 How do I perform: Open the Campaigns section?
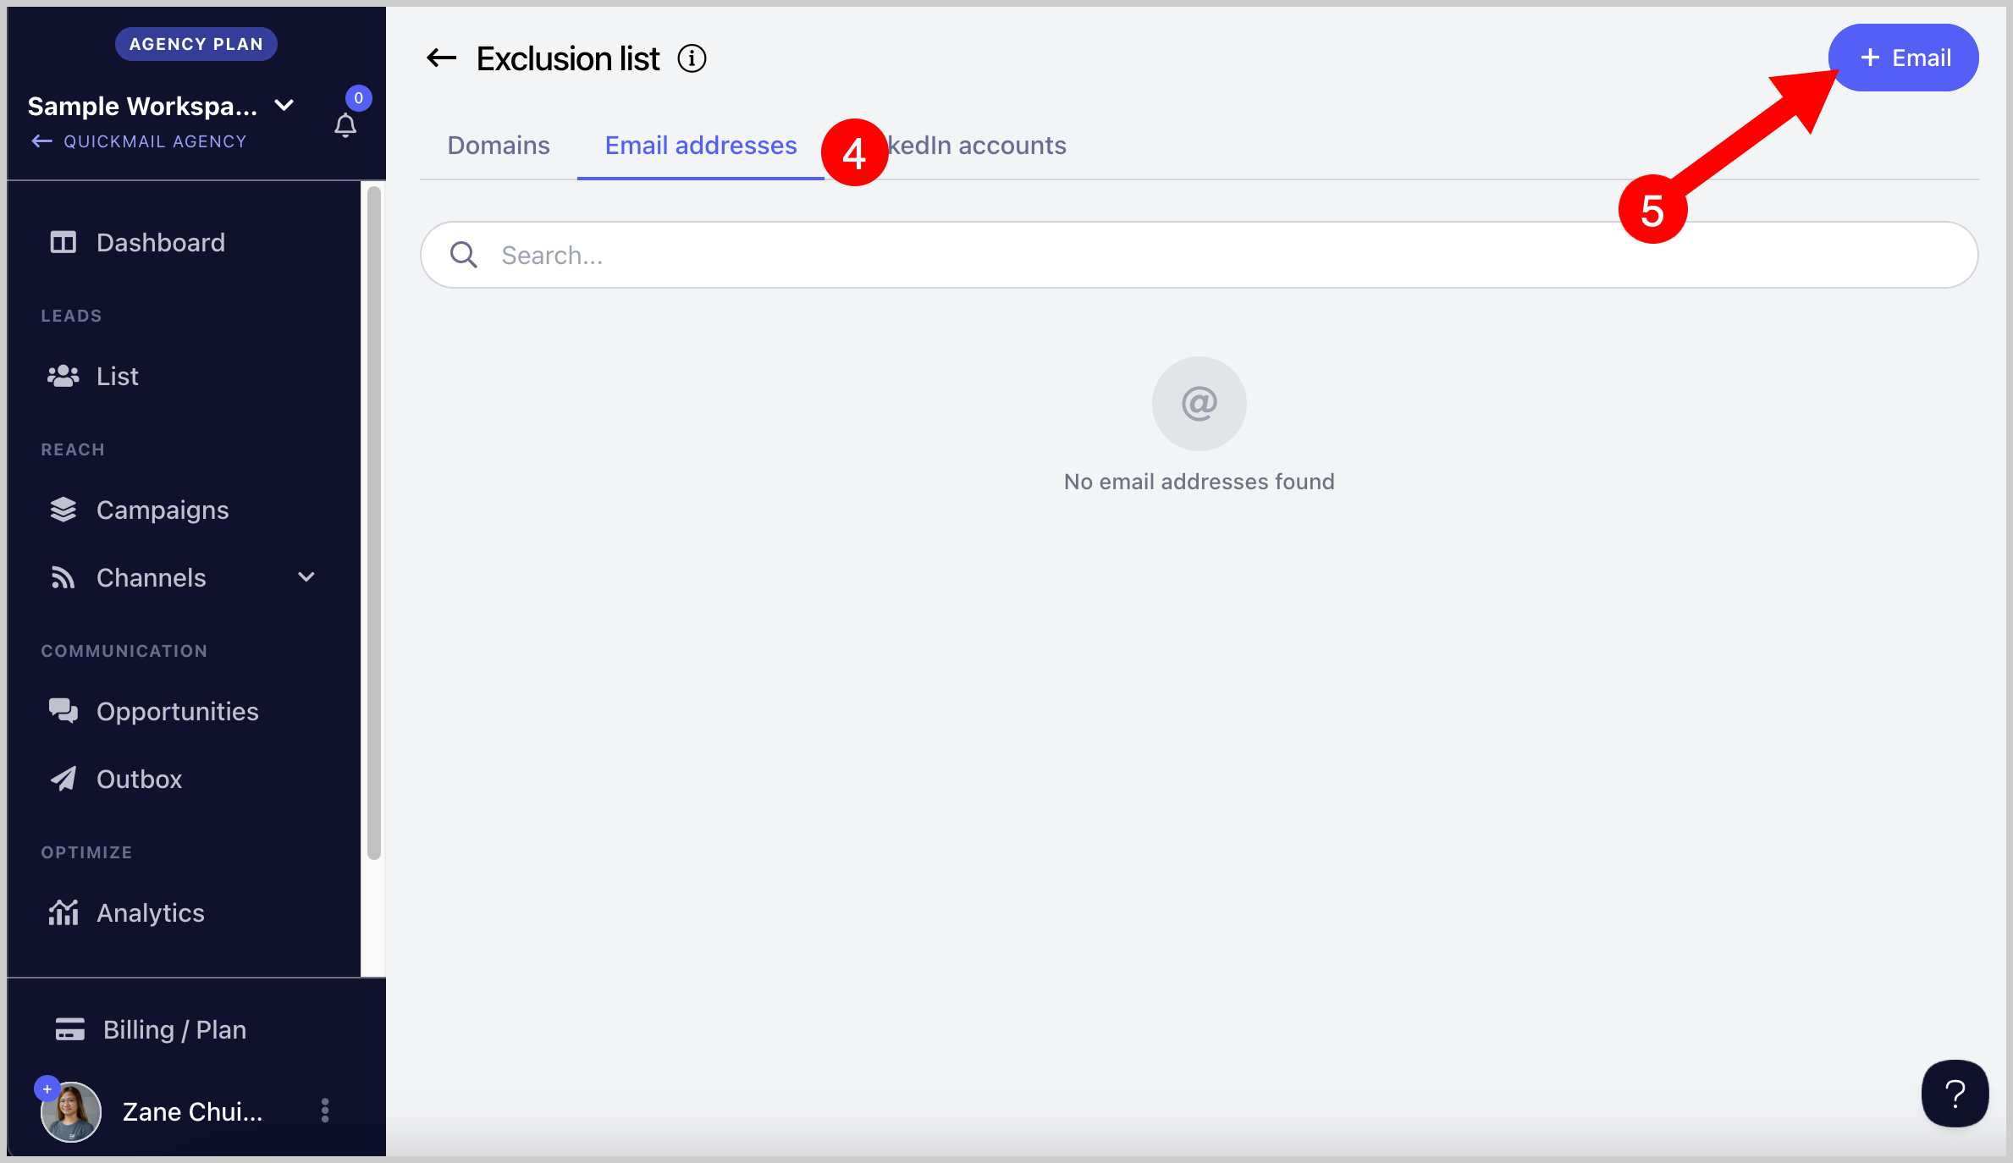point(162,510)
